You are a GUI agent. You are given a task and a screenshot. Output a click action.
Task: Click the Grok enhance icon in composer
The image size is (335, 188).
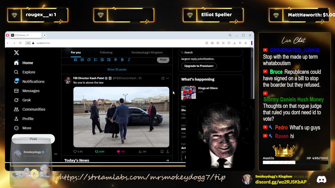[89, 60]
